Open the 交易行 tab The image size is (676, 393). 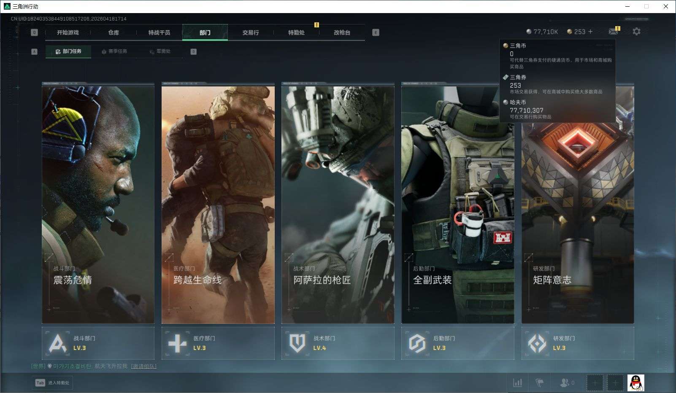(251, 32)
